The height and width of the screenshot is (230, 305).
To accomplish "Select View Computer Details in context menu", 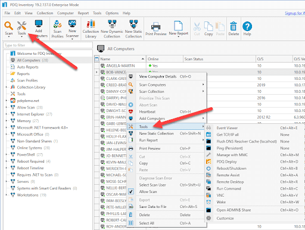I will [x=167, y=76].
